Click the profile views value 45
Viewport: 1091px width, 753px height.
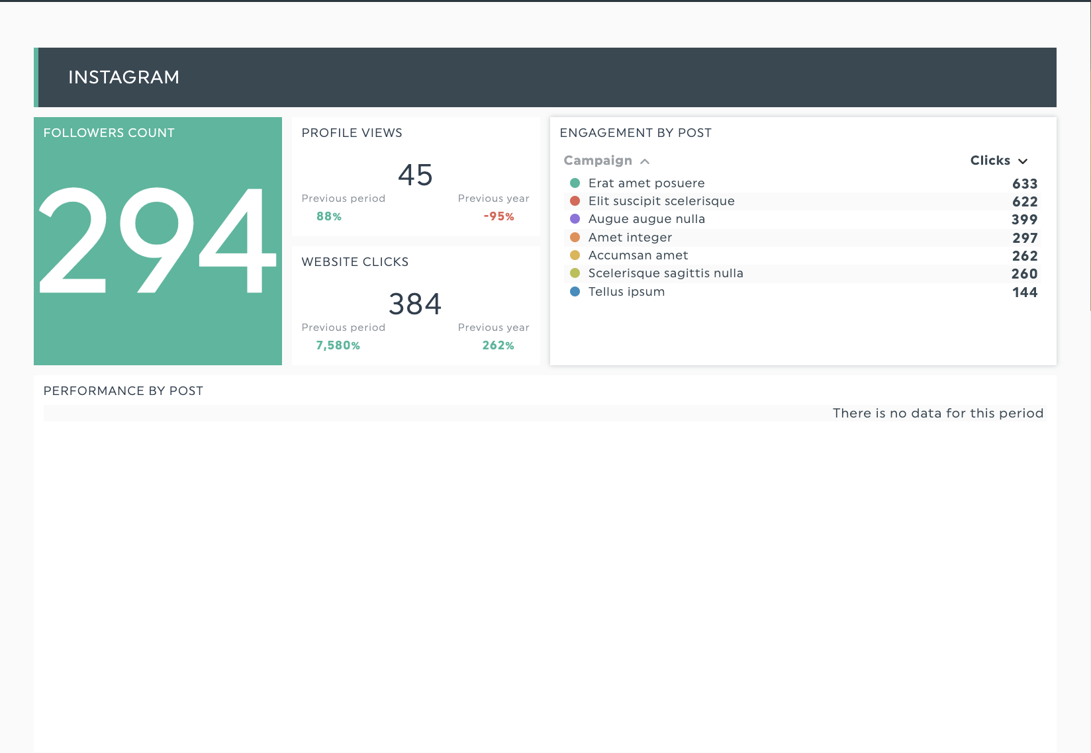[x=416, y=175]
